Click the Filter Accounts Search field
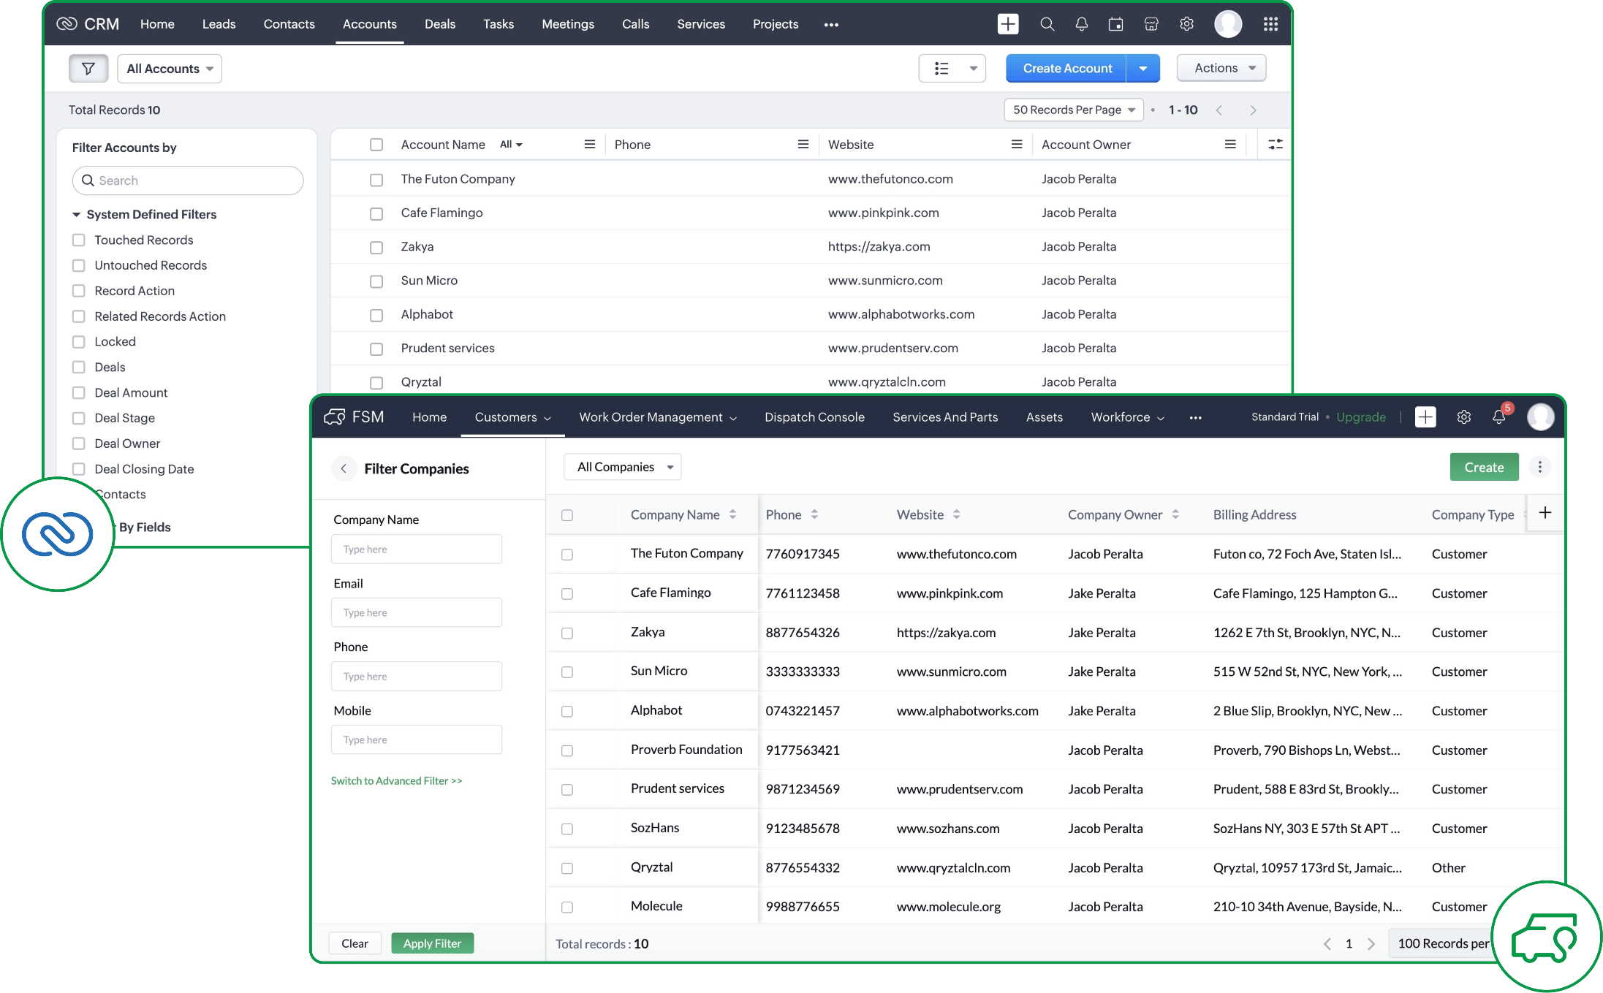Image resolution: width=1603 pixels, height=993 pixels. pos(188,181)
